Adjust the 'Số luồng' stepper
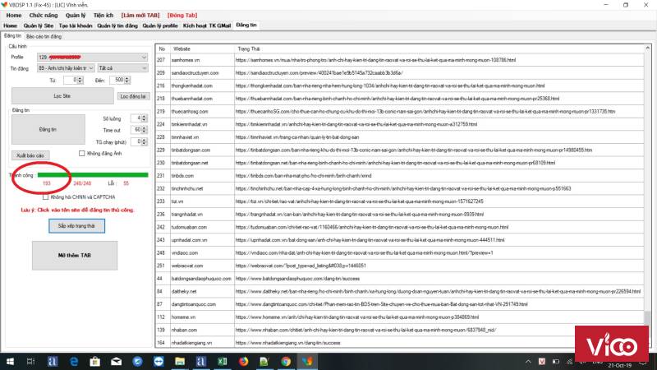657x370 pixels. [144, 118]
